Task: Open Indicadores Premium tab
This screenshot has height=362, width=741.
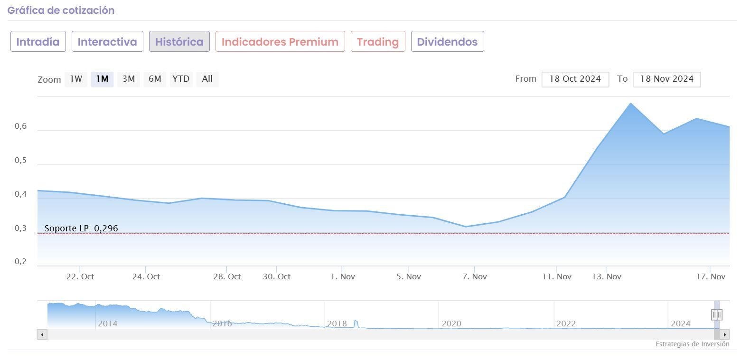Action: [x=280, y=42]
